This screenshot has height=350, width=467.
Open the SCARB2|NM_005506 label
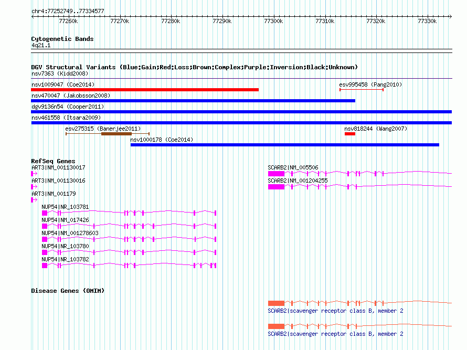(x=293, y=167)
